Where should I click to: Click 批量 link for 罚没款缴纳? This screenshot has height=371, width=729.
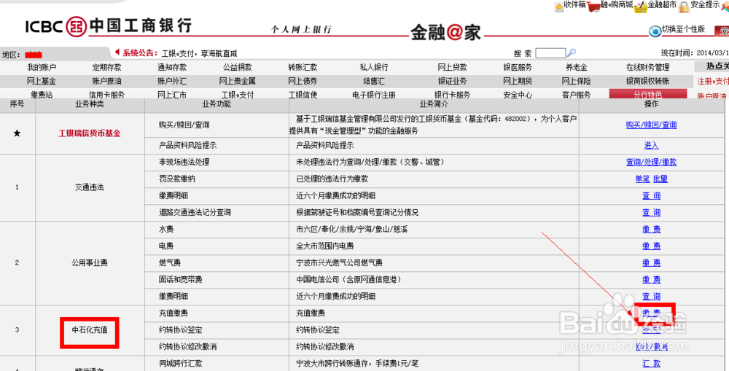tap(660, 179)
